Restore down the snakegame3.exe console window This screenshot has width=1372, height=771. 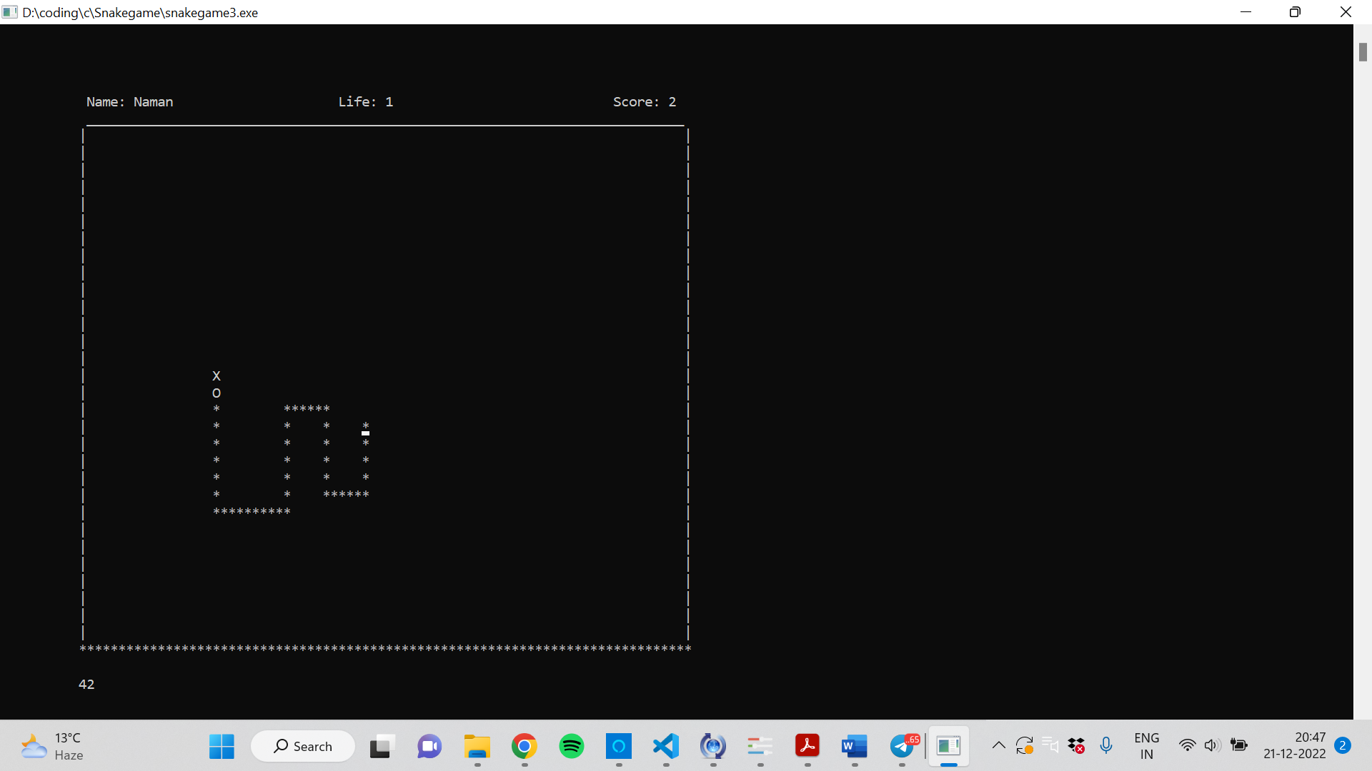tap(1295, 12)
